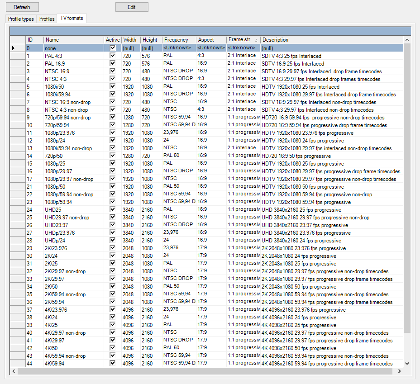Sort by the Description column header
Viewport: 420px width, 384px height.
(x=332, y=40)
